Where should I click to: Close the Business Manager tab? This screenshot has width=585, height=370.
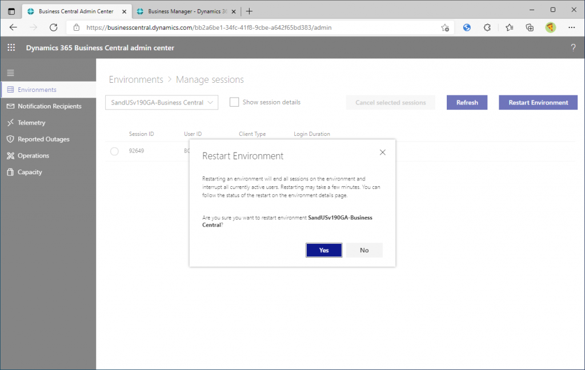point(234,11)
